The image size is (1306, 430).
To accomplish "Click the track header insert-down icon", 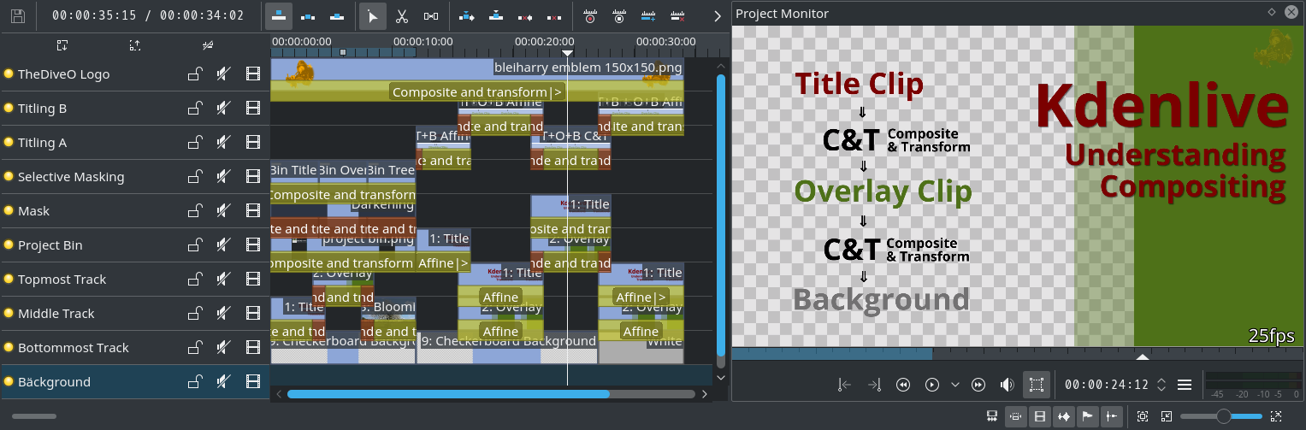I will [x=62, y=44].
